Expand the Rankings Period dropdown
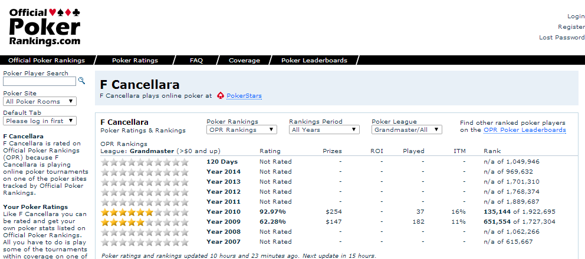585x259 pixels. pyautogui.click(x=324, y=129)
